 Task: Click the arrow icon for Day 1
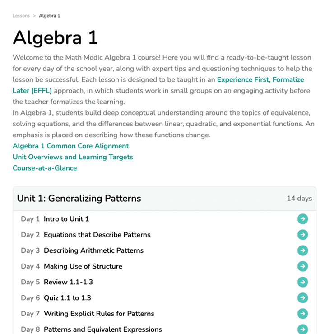(x=302, y=219)
